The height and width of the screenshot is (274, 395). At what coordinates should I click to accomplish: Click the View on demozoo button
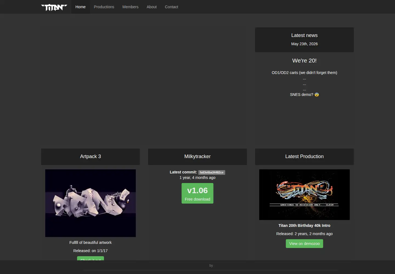[x=304, y=244]
